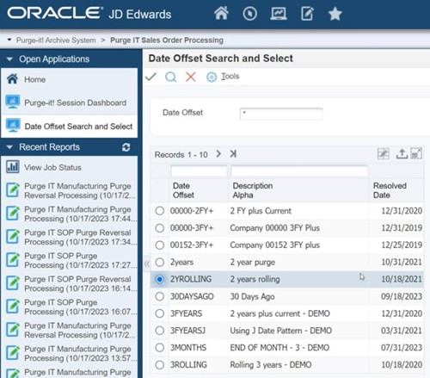Screen dimensions: 430x378
Task: Click the Purge-it! Archive System breadcrumb
Action: tap(56, 40)
